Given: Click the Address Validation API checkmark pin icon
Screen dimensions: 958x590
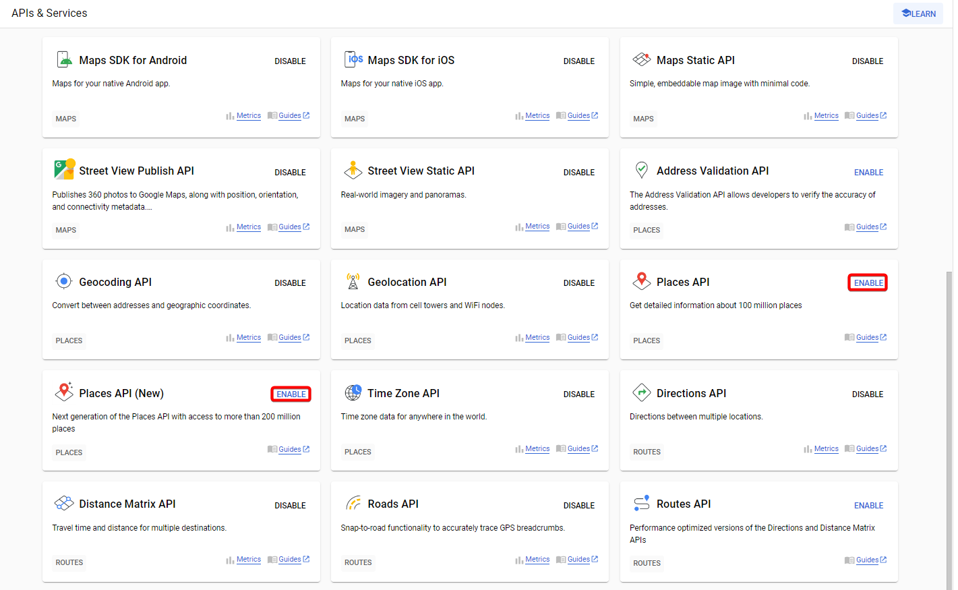Looking at the screenshot, I should 642,169.
